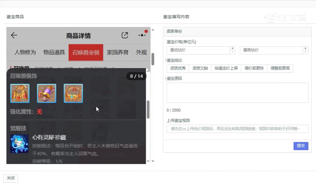Click inside the 鉴定原因 text area
This screenshot has height=184, width=316.
click(x=237, y=92)
